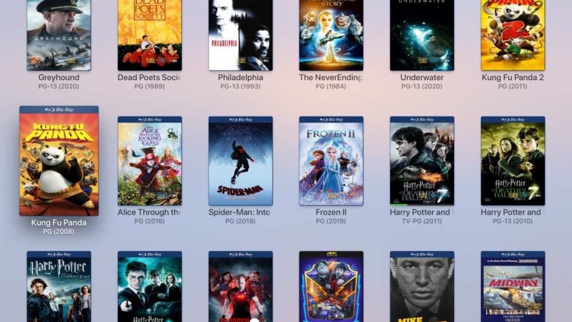
Task: Select the 'Underwater' title label
Action: pos(422,77)
